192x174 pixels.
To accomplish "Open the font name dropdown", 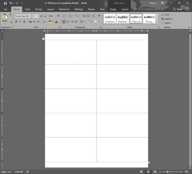I will point(30,16).
